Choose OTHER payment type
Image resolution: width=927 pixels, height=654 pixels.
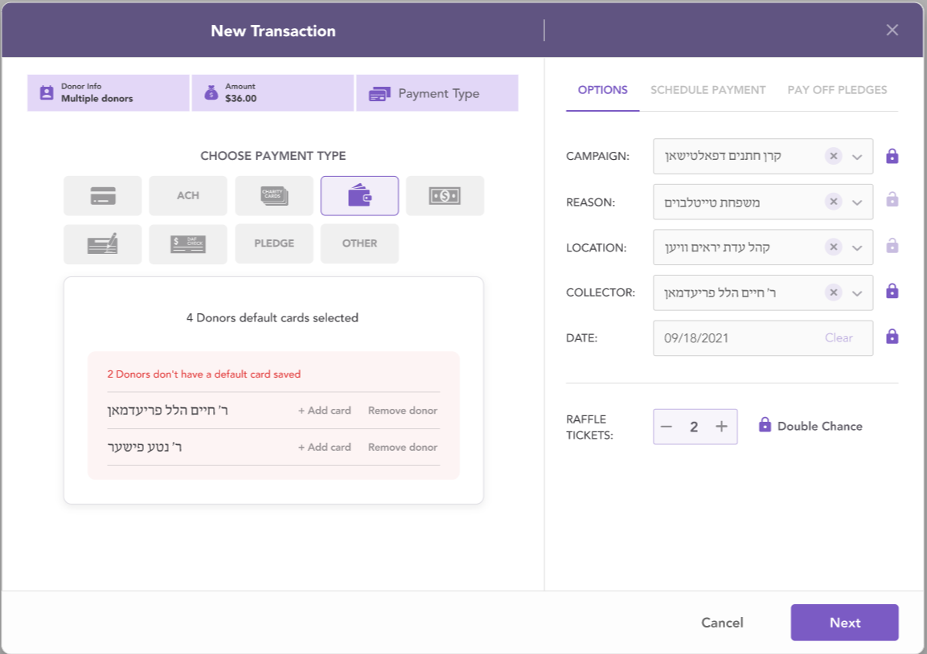pos(359,243)
